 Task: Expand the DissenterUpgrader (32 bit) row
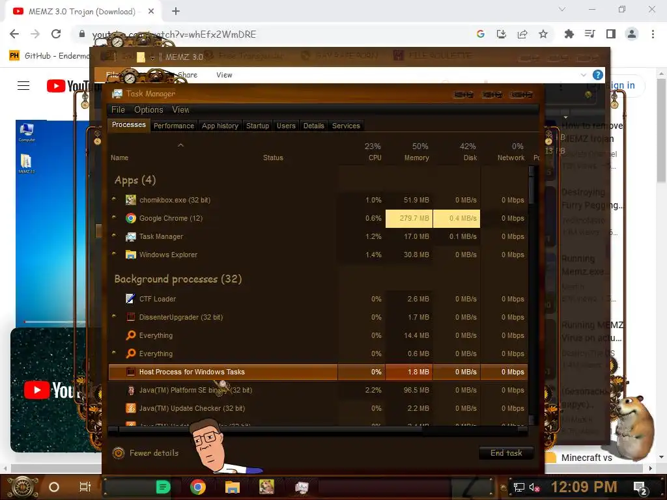114,316
